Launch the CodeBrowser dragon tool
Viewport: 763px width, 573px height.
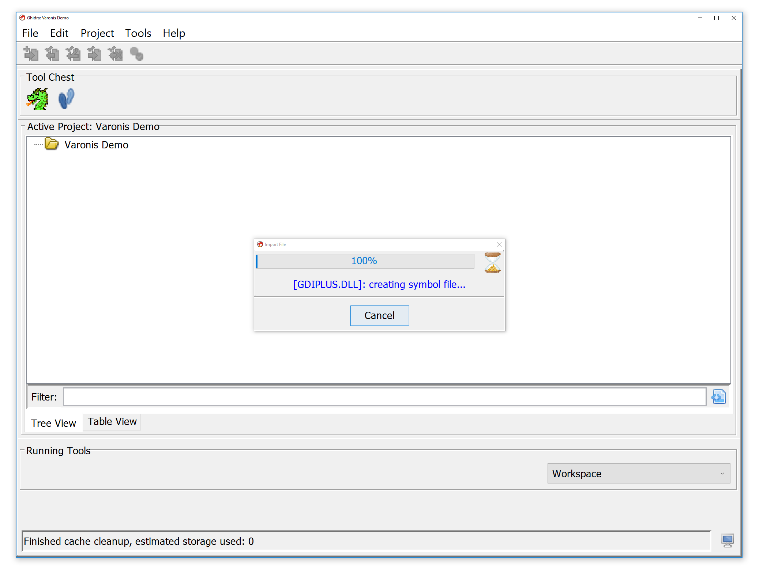37,98
